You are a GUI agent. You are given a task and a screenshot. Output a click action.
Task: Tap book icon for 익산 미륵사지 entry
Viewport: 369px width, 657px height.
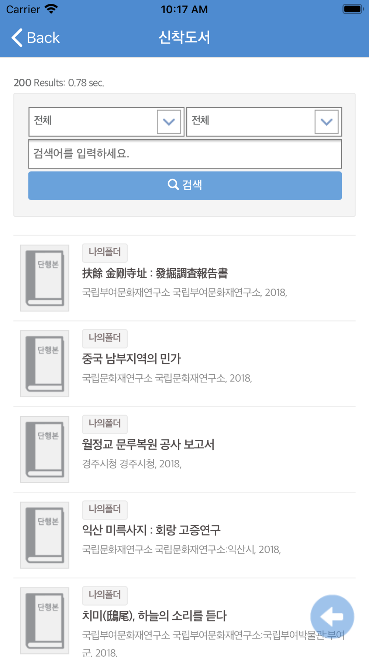[x=45, y=535]
